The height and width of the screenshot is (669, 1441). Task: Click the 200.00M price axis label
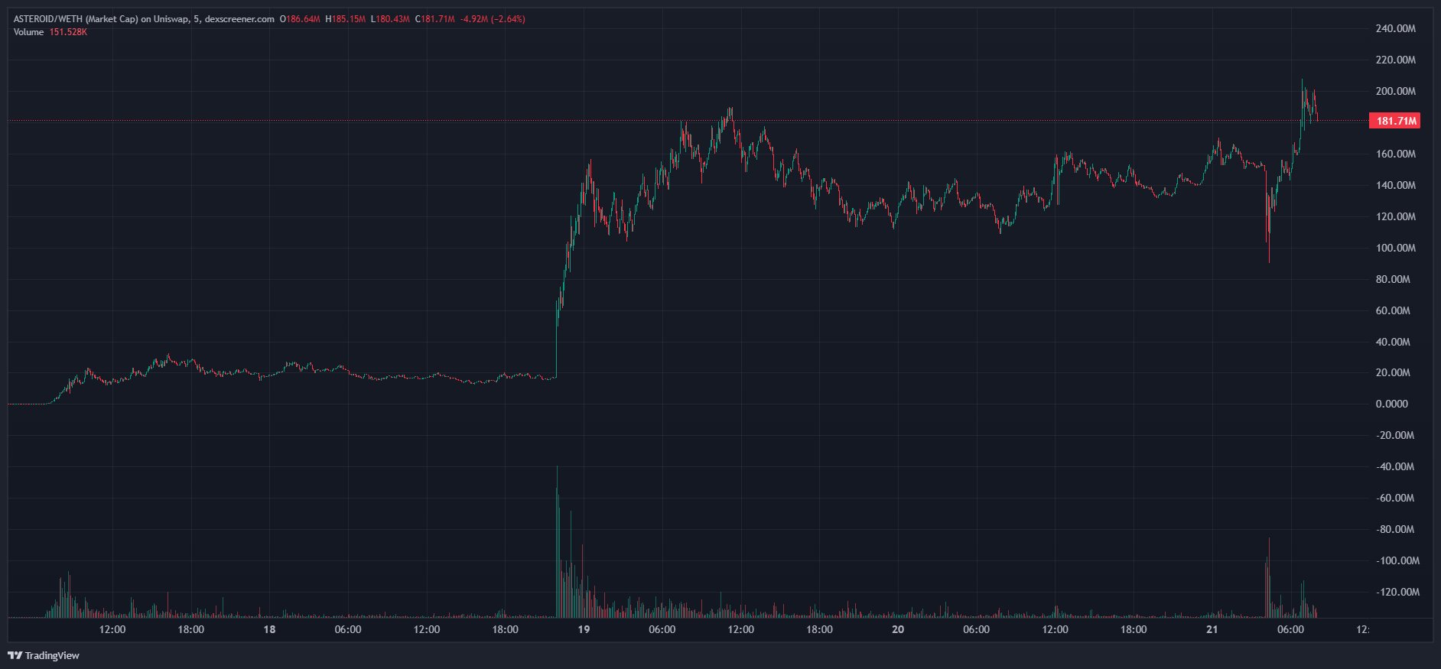(1395, 91)
